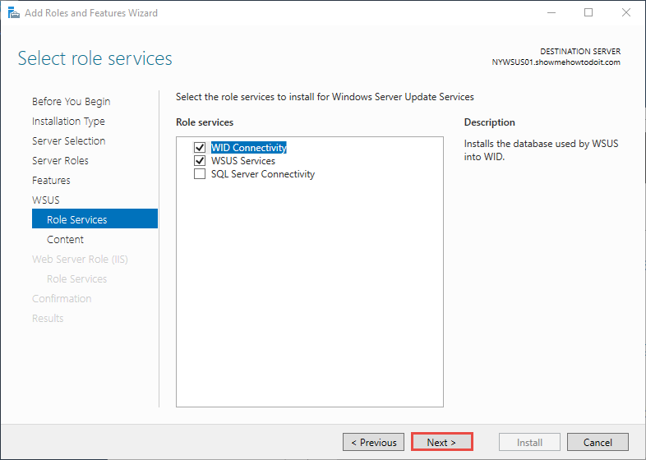This screenshot has height=460, width=646.
Task: Minimize the Add Roles and Features Wizard
Action: coord(551,13)
